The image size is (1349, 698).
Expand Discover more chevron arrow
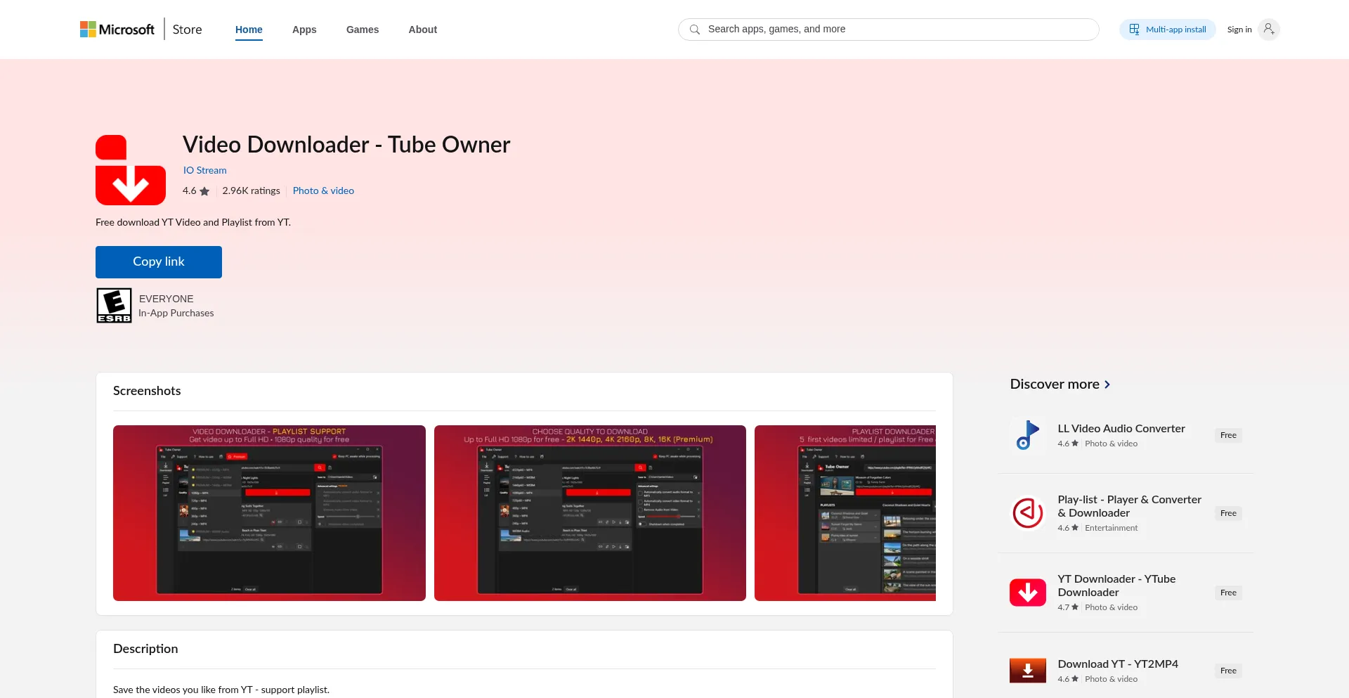pyautogui.click(x=1107, y=384)
